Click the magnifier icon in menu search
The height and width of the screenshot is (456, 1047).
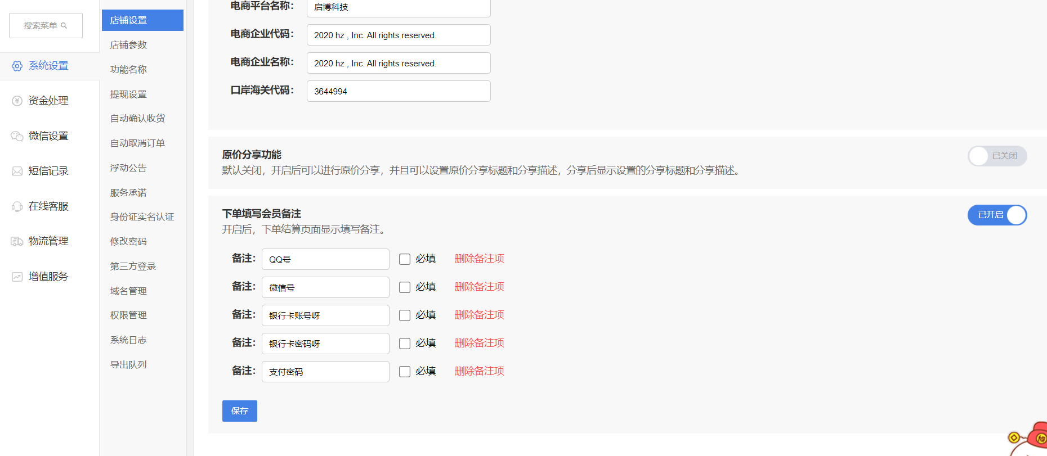[x=64, y=26]
